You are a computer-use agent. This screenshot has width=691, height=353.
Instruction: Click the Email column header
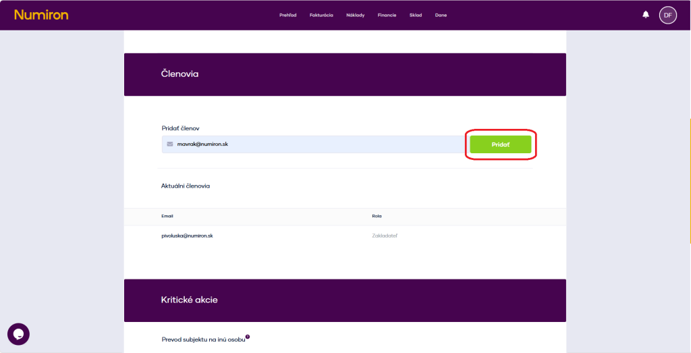click(x=167, y=216)
